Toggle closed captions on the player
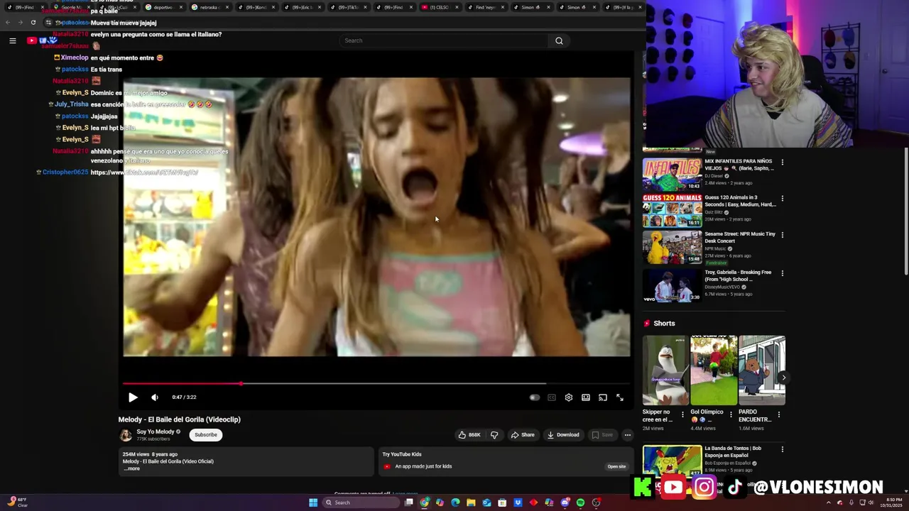The height and width of the screenshot is (511, 909). [x=552, y=397]
